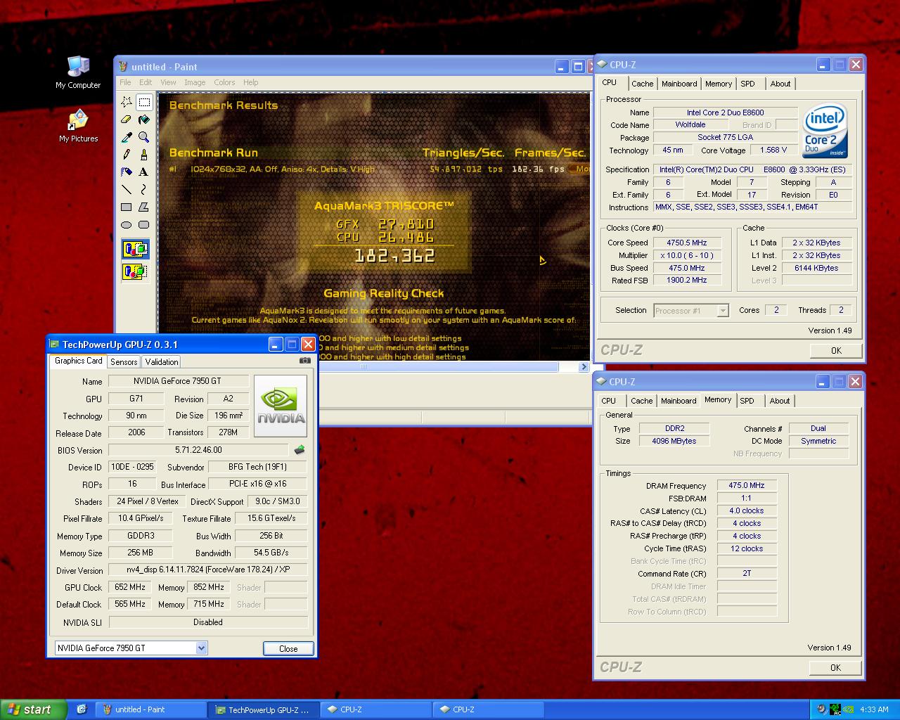The image size is (900, 720).
Task: Select the Free-Form Select tool in Paint
Action: [127, 102]
